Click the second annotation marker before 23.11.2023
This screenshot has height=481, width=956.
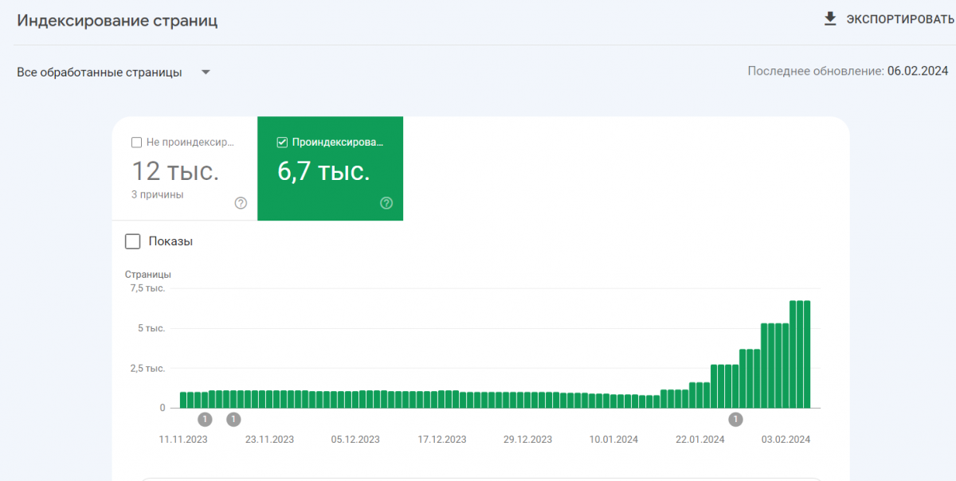point(233,419)
